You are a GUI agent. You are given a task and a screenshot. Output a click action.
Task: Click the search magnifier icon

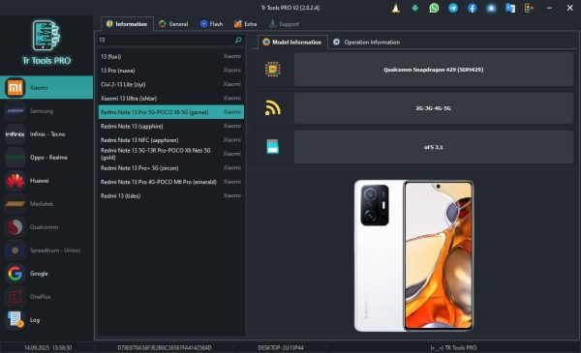(x=238, y=40)
